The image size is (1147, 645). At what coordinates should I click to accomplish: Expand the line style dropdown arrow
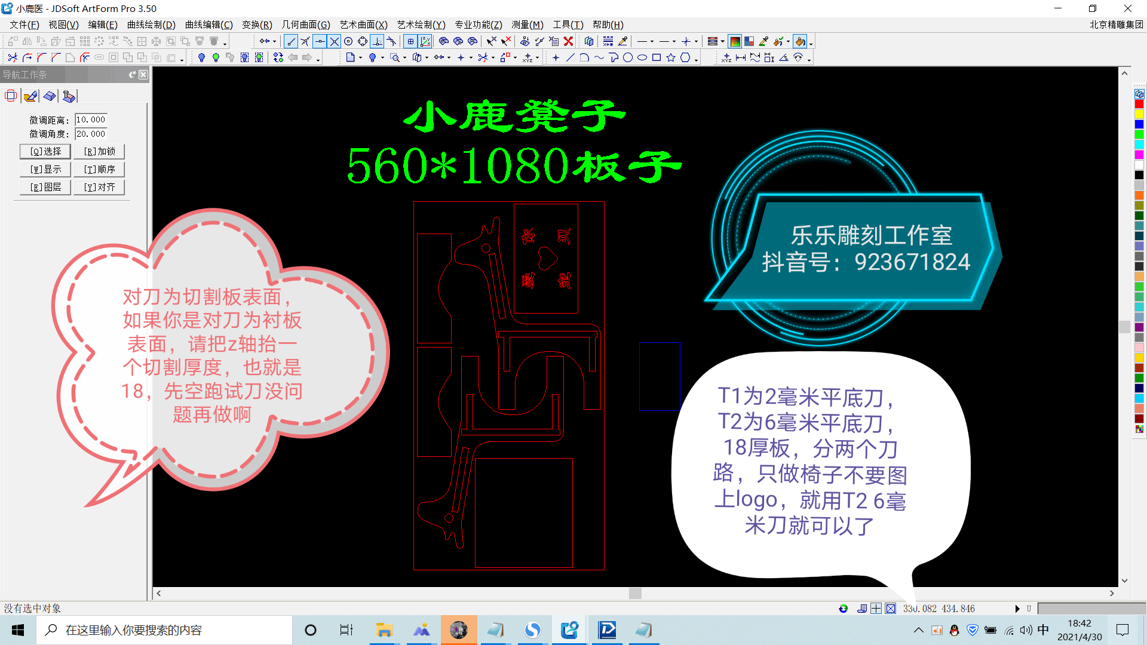pyautogui.click(x=652, y=42)
